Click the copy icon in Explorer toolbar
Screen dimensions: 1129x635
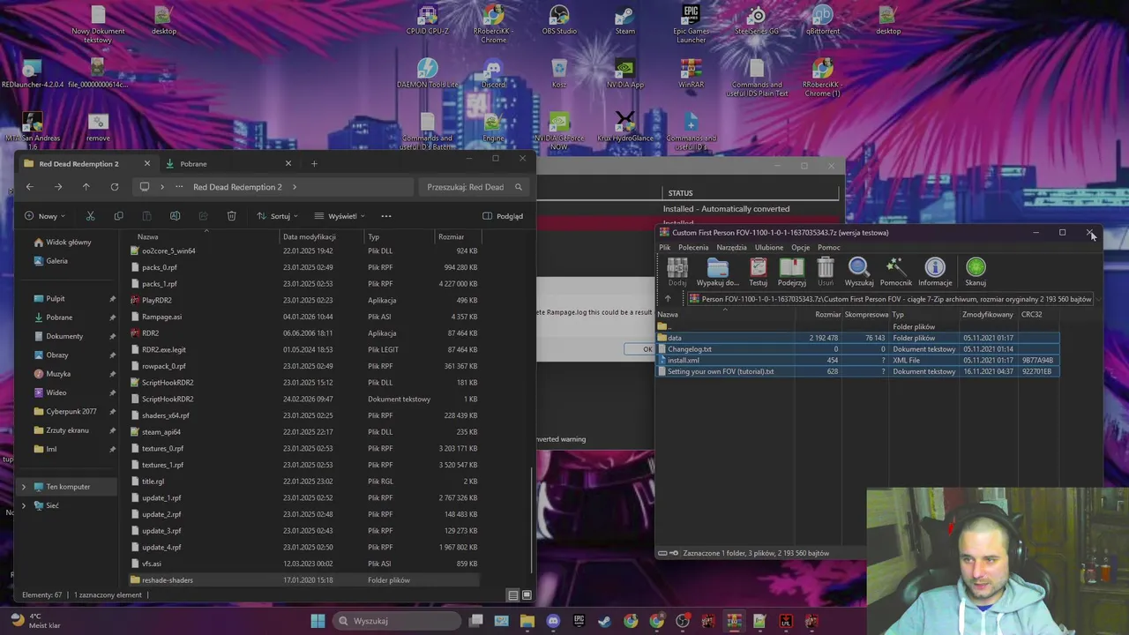(x=118, y=216)
